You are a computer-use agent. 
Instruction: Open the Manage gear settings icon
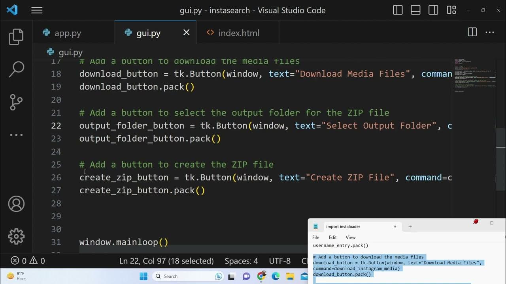16,236
